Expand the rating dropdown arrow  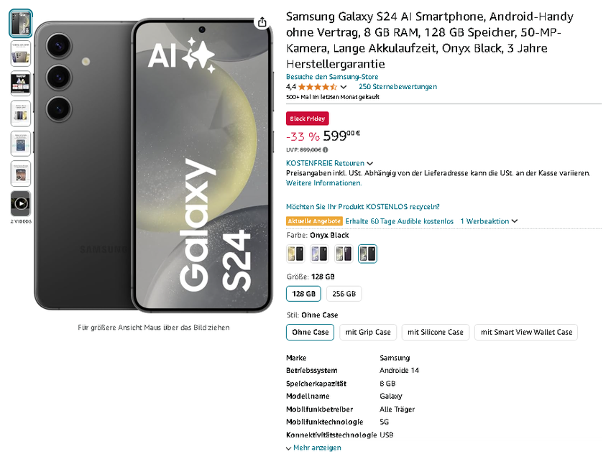tap(344, 88)
